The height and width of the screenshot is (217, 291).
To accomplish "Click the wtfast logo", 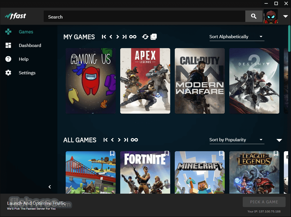I will point(15,16).
